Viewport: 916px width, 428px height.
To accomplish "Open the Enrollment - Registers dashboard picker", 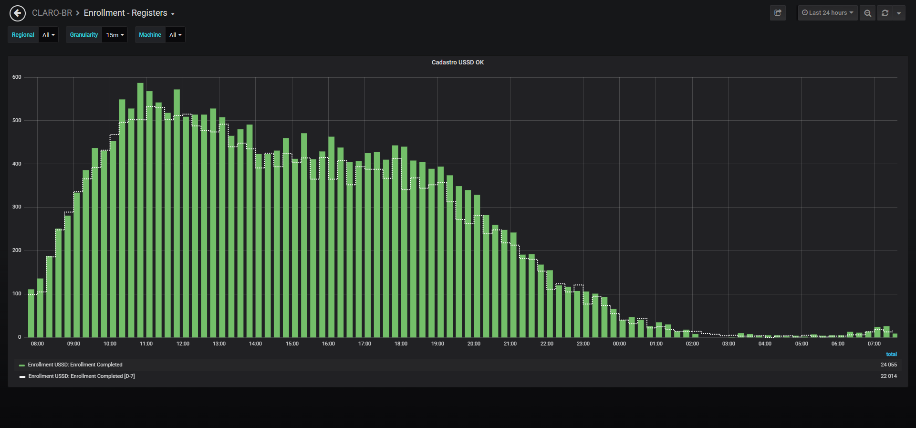I will pos(129,13).
